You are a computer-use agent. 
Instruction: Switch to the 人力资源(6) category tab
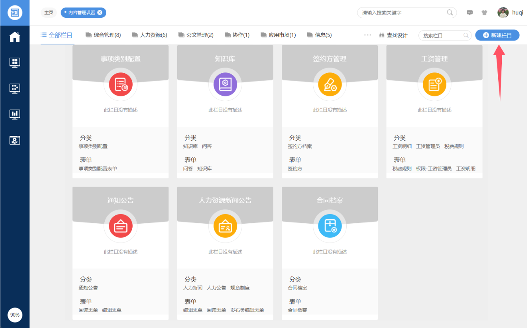150,35
